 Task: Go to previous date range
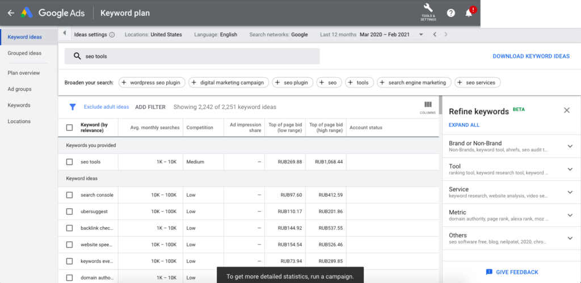pos(435,35)
